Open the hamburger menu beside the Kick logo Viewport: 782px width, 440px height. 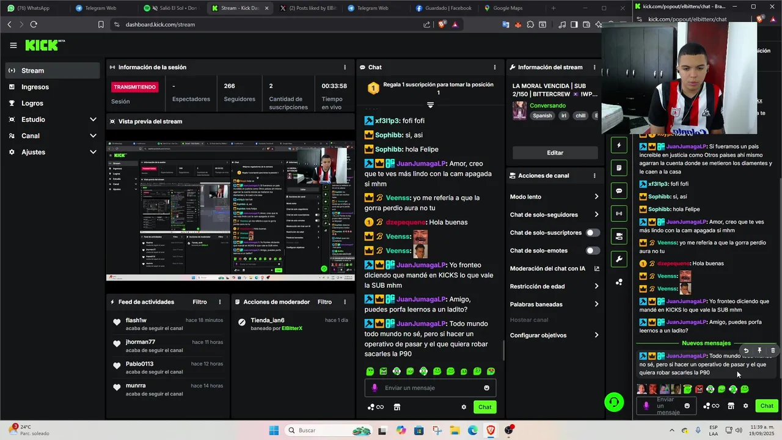tap(13, 45)
